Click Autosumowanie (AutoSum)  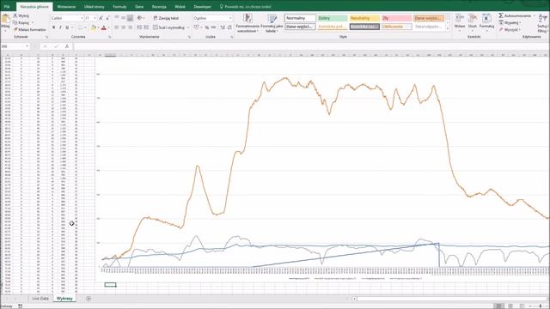(x=515, y=15)
